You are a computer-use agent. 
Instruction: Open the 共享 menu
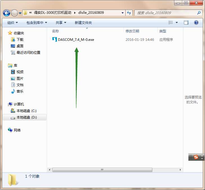click(x=61, y=23)
